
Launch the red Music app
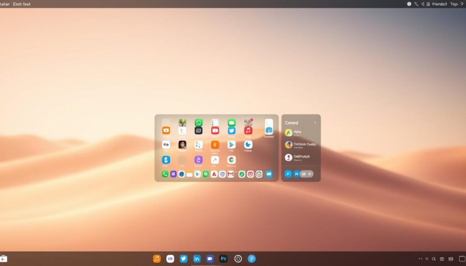click(248, 130)
